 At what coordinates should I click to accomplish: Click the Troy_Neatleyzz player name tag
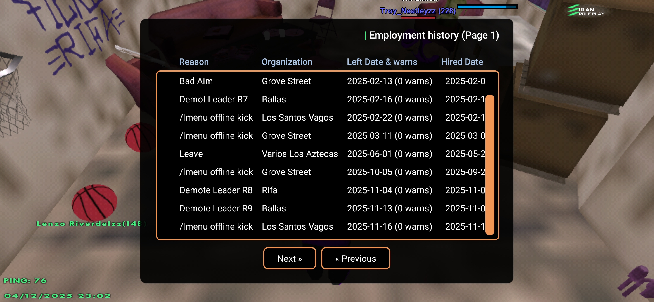pyautogui.click(x=418, y=11)
